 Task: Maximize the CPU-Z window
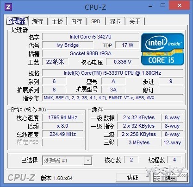pos(162,6)
